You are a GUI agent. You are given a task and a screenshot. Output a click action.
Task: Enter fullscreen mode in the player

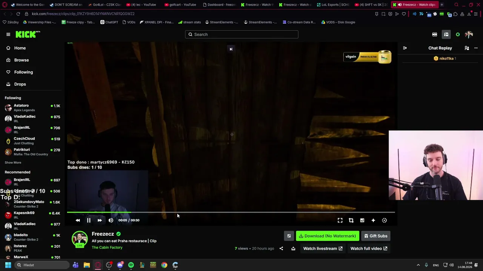[x=340, y=220]
